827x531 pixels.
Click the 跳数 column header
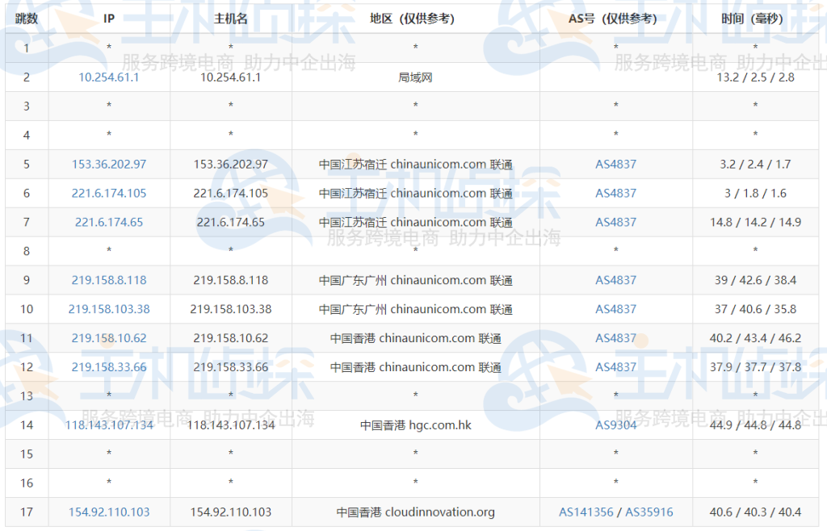26,19
